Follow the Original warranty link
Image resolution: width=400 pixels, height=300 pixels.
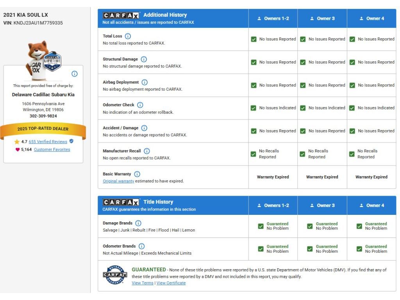tap(118, 181)
